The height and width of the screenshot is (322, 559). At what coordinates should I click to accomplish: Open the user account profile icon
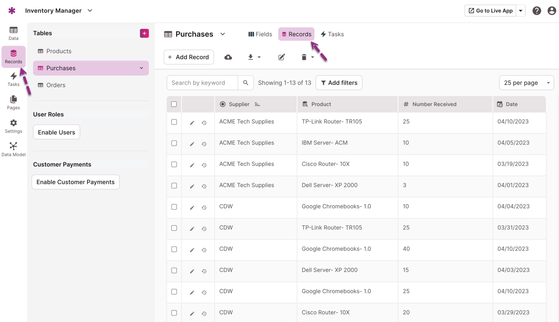552,11
